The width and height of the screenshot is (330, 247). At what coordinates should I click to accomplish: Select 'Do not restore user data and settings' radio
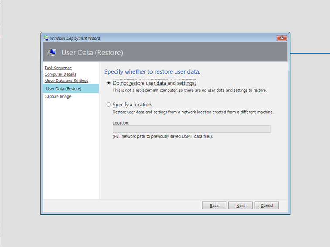pos(108,83)
